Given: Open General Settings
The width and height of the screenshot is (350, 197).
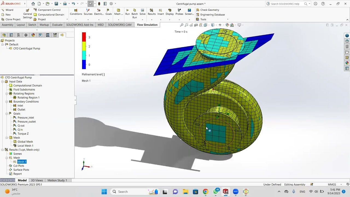Looking at the screenshot, I should (x=27, y=14).
